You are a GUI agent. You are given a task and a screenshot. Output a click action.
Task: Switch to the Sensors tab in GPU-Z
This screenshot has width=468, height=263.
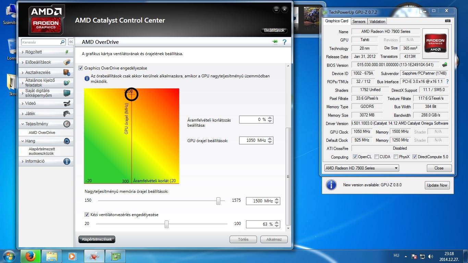click(359, 21)
